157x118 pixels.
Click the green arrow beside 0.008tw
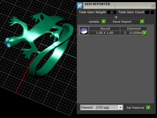[145, 33]
